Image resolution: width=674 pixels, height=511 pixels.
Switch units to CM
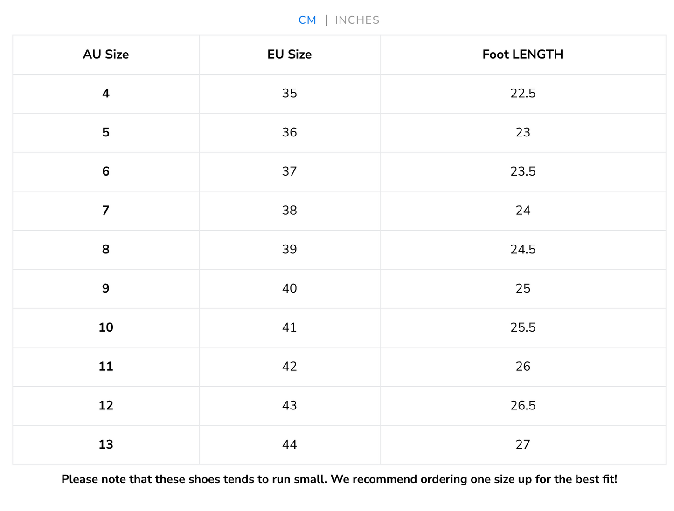pos(307,20)
